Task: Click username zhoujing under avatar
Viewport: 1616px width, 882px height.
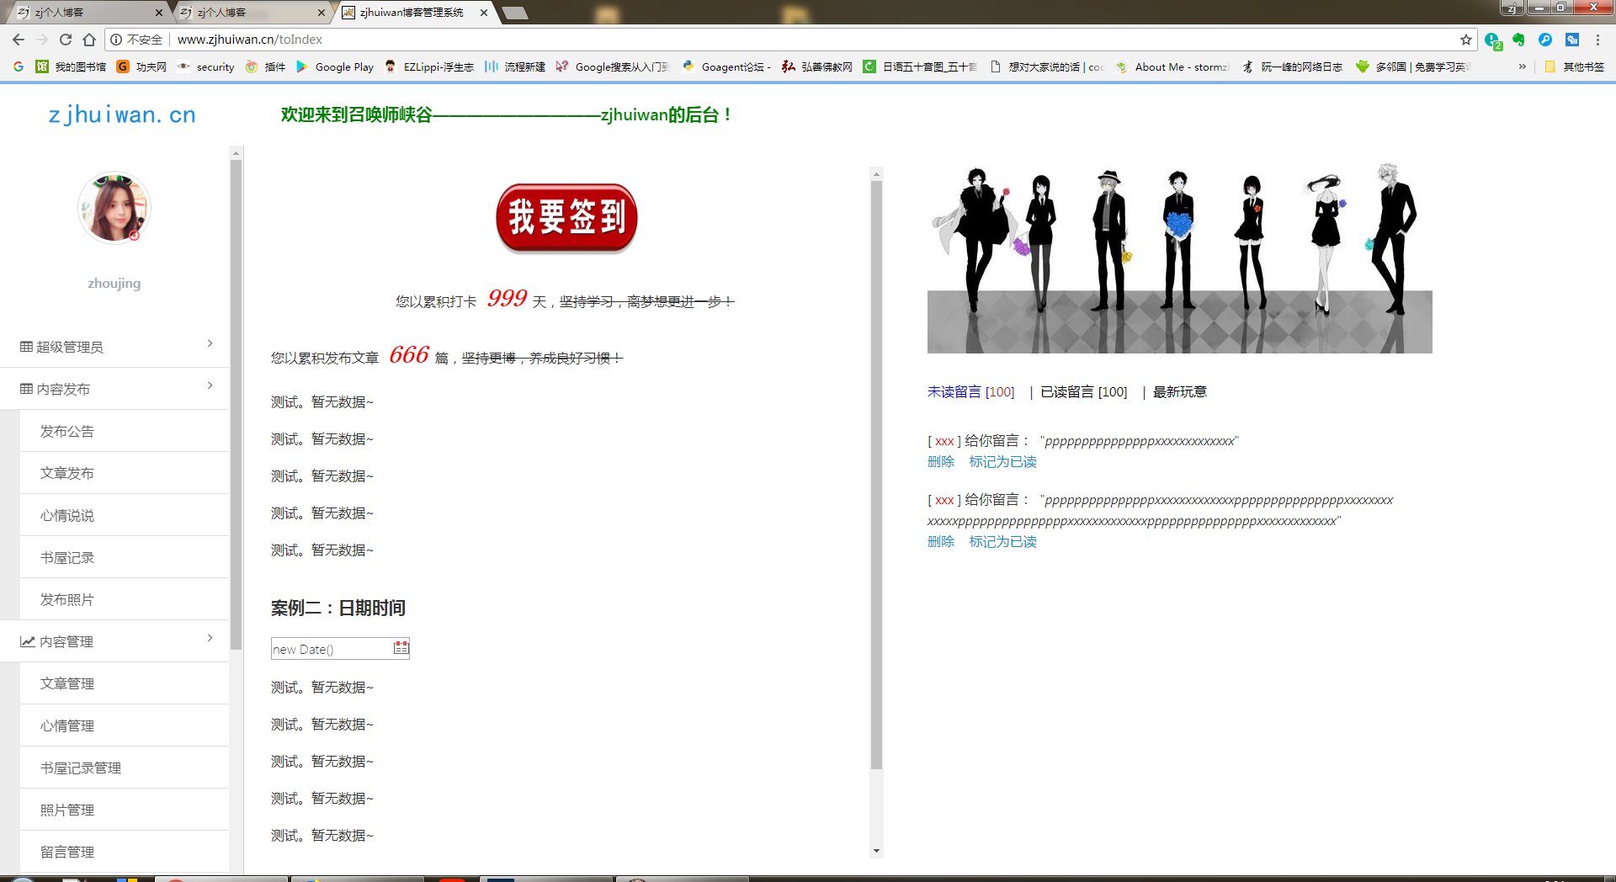Action: [x=114, y=284]
